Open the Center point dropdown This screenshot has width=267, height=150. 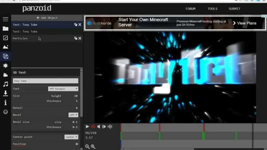click(71, 137)
